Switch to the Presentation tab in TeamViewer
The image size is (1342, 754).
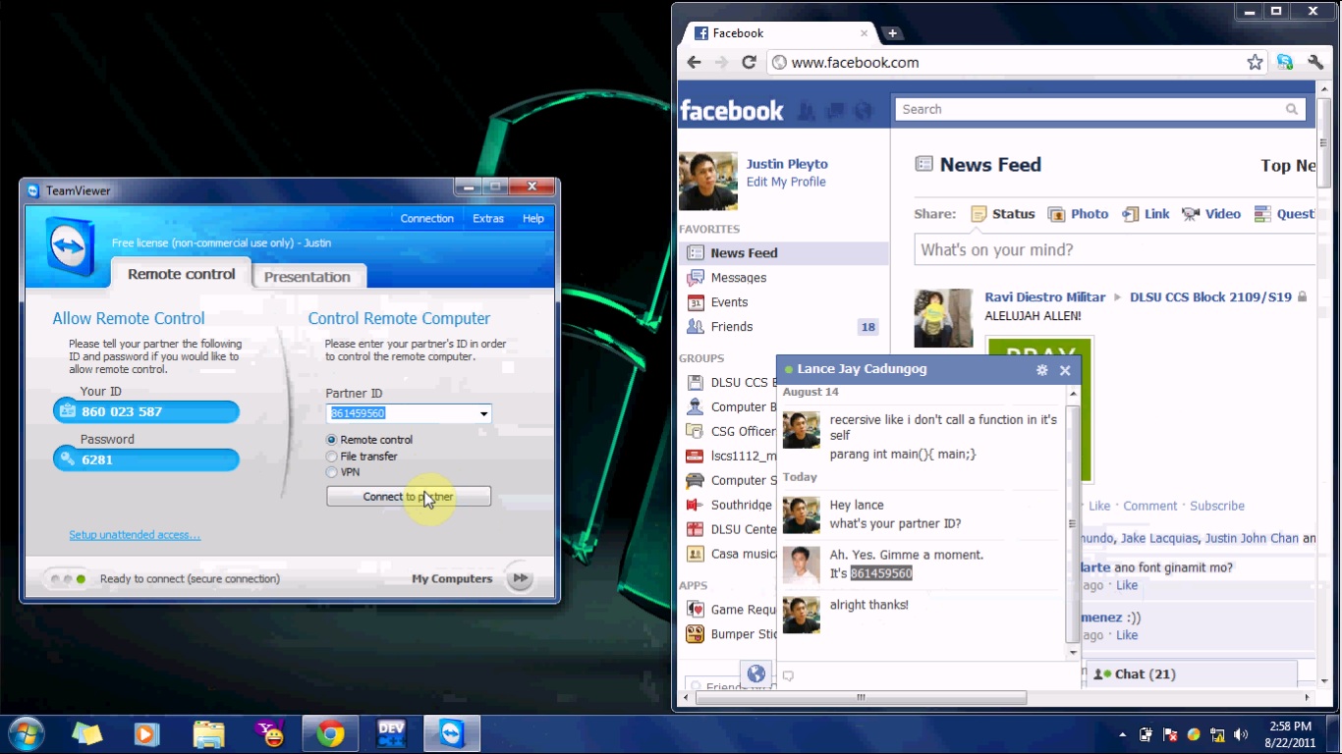pyautogui.click(x=308, y=277)
